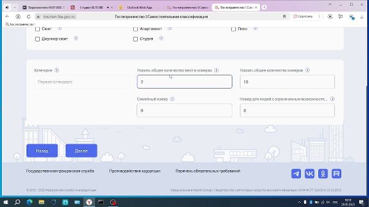Bookmark this page

[284, 17]
